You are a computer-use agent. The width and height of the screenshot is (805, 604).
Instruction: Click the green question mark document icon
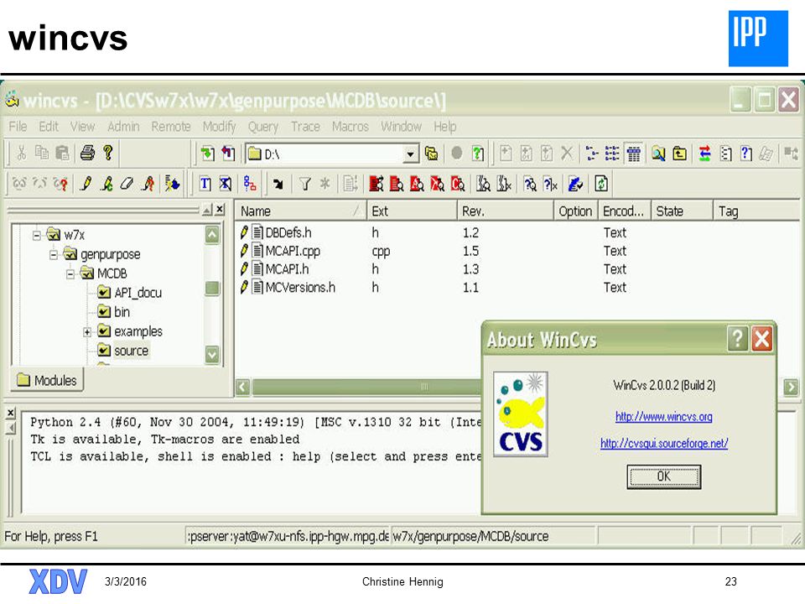pos(478,153)
